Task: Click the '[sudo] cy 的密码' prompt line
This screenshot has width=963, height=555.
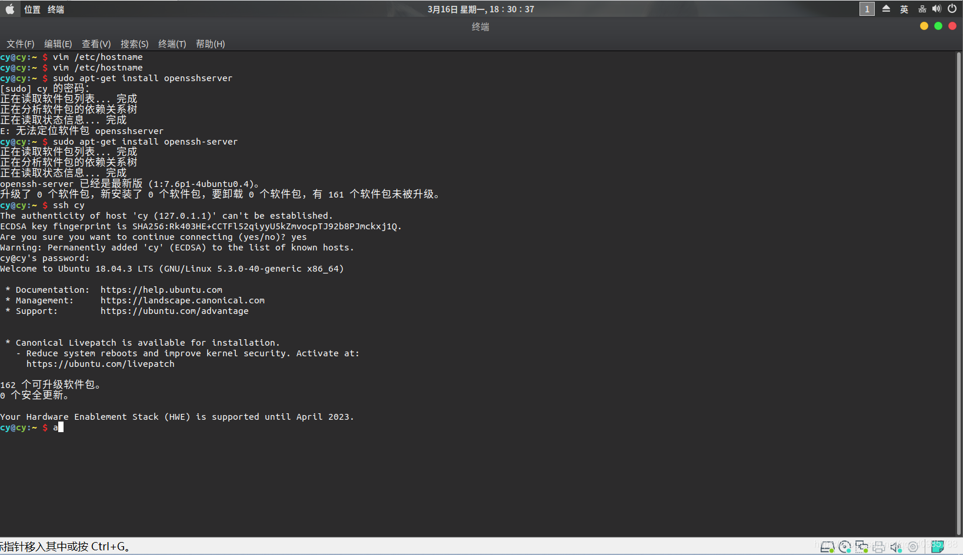Action: click(45, 89)
